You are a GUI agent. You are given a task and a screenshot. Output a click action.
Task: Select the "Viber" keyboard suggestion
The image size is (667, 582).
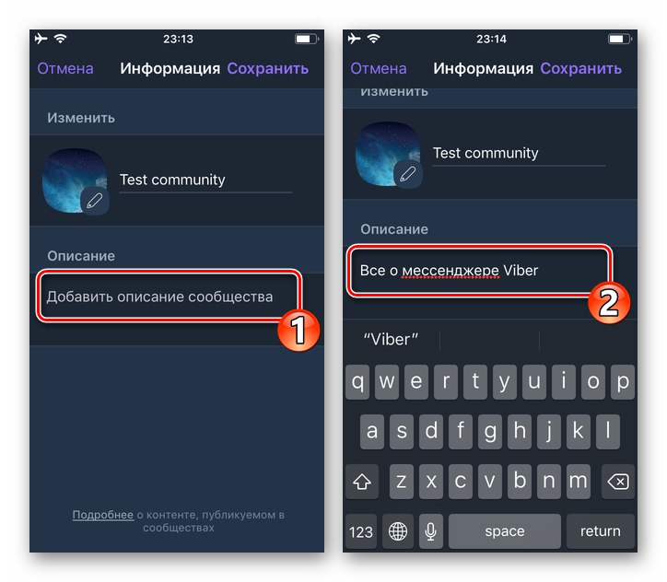tap(391, 339)
